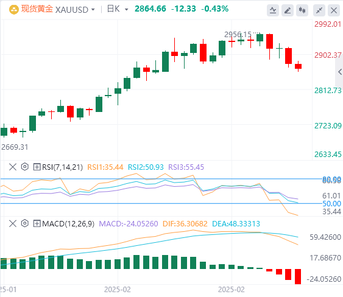Click the RSI axis value 35.44

pyautogui.click(x=331, y=212)
